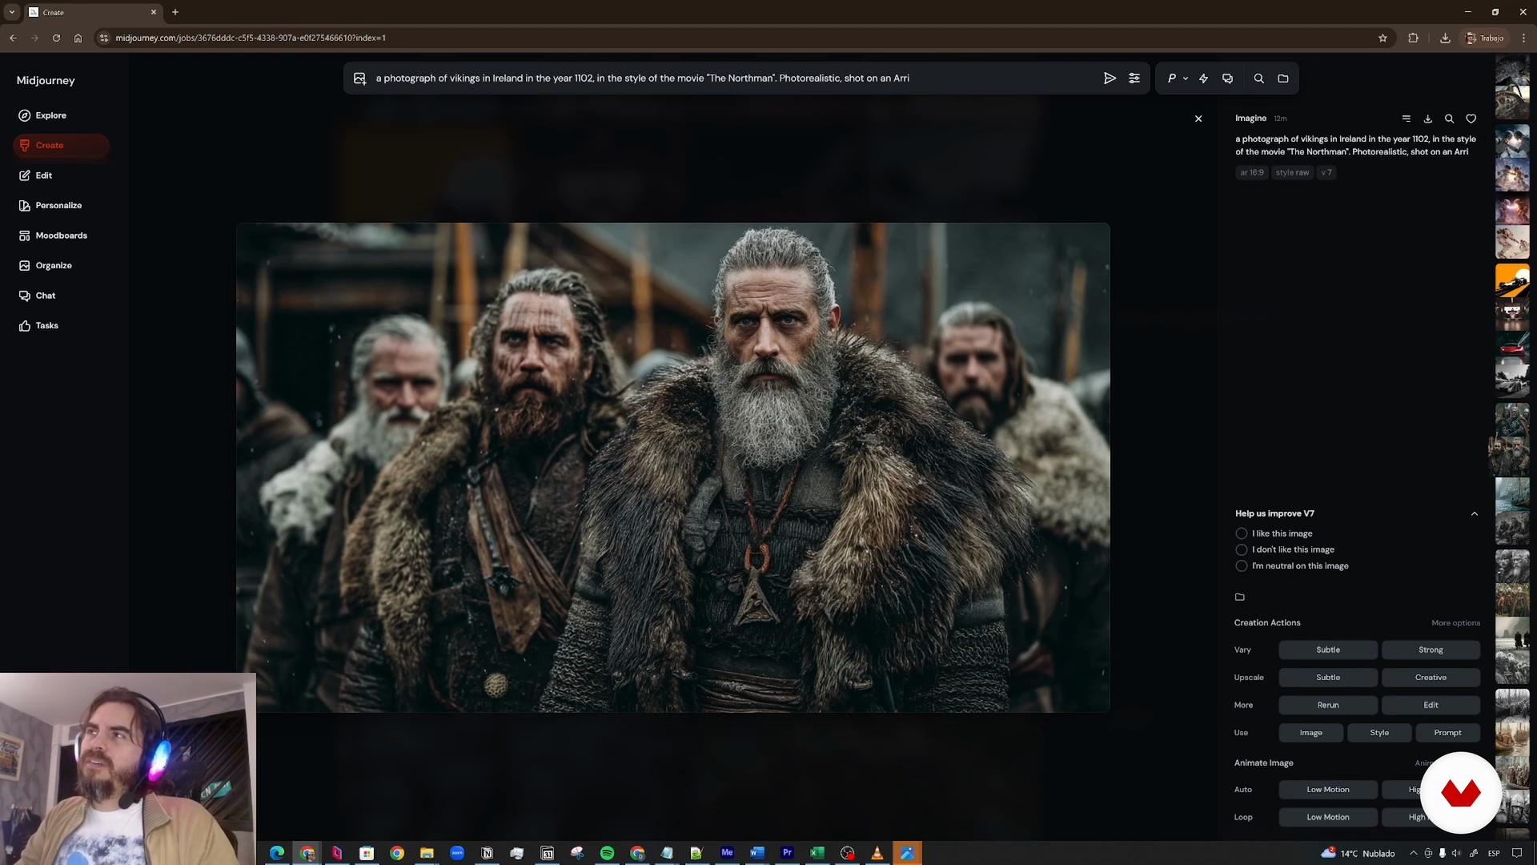Click the personalization P icon
The height and width of the screenshot is (865, 1537).
point(1172,78)
